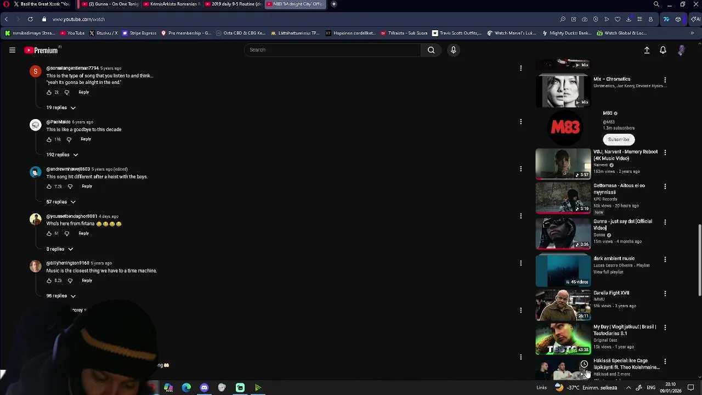
Task: Expand 19 replies under first comment
Action: click(61, 108)
